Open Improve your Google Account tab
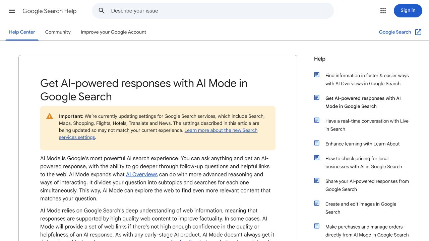The image size is (429, 241). 113,32
